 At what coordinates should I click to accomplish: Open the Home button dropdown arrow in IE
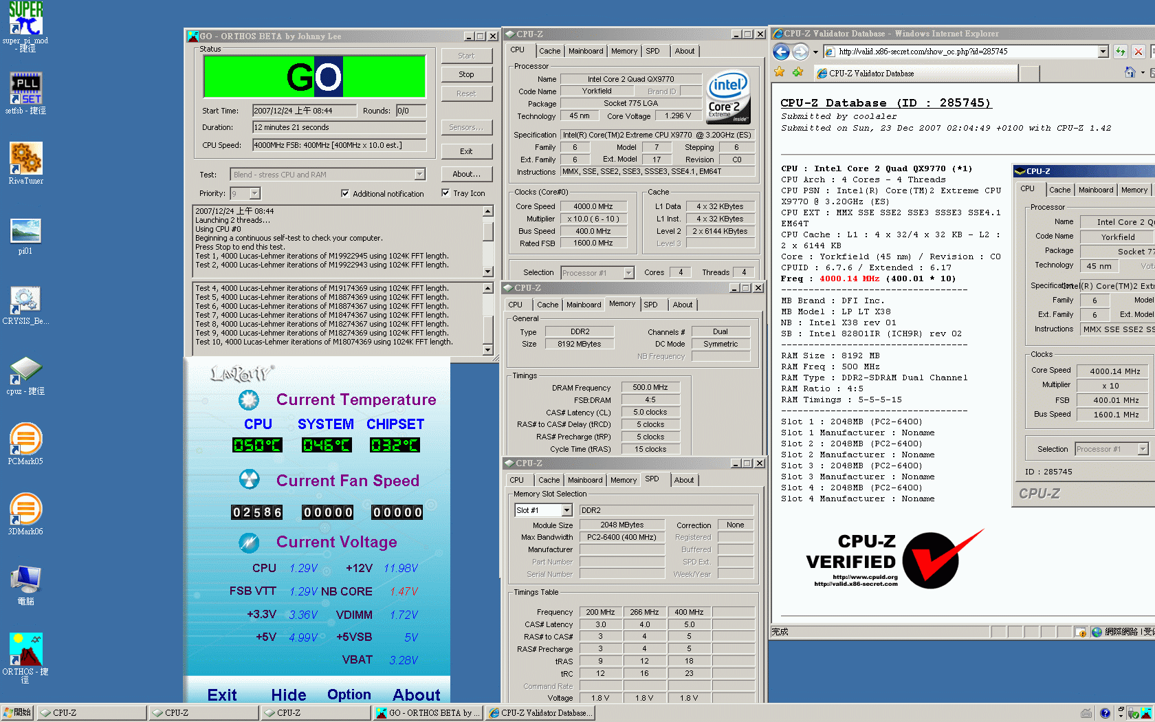coord(1143,72)
